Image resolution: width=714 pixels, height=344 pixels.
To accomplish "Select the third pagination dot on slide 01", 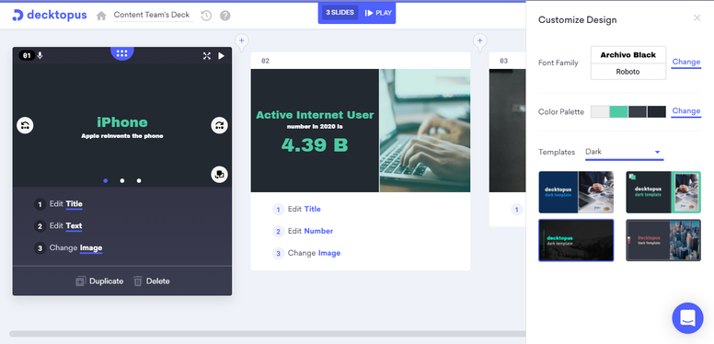I will tap(139, 180).
